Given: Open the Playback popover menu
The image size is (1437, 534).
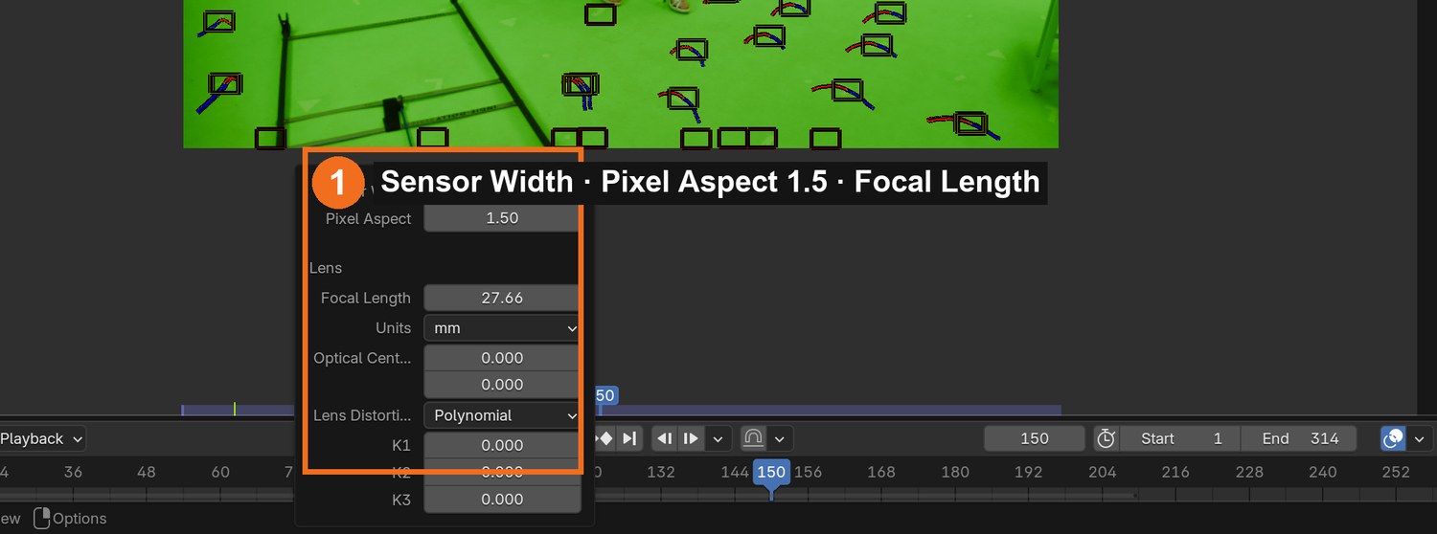Looking at the screenshot, I should point(41,438).
